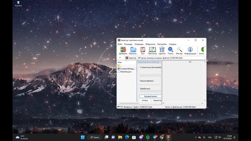Click the microphone tray icon

204,137
